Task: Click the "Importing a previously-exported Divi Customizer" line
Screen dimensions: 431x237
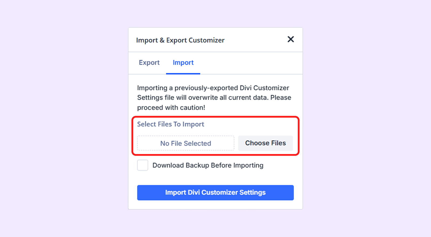Action: click(213, 88)
